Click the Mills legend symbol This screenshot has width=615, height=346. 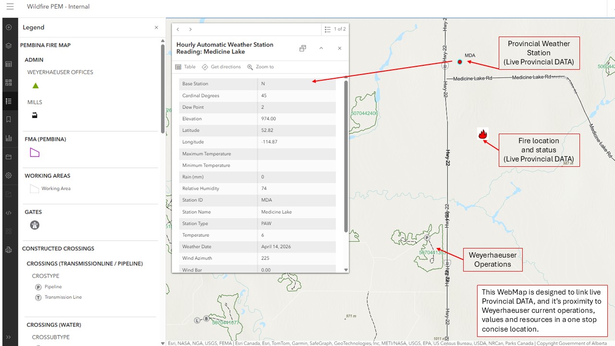click(35, 115)
